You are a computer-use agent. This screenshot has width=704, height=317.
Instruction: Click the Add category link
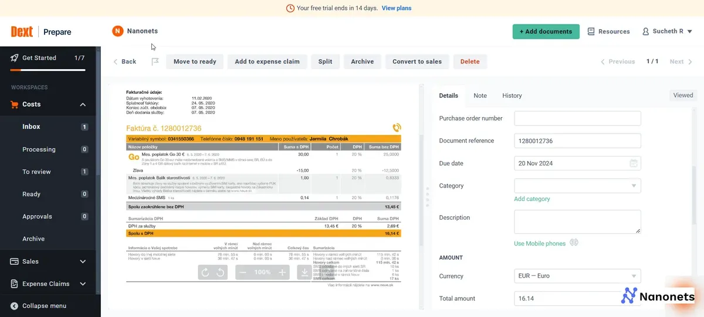tap(532, 199)
